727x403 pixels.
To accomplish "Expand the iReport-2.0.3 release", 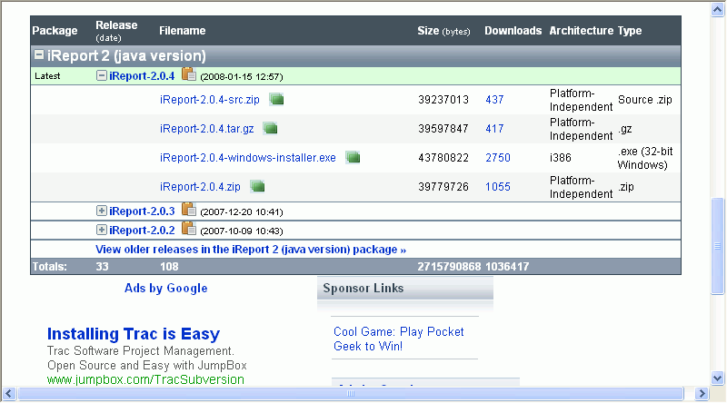I will point(102,211).
